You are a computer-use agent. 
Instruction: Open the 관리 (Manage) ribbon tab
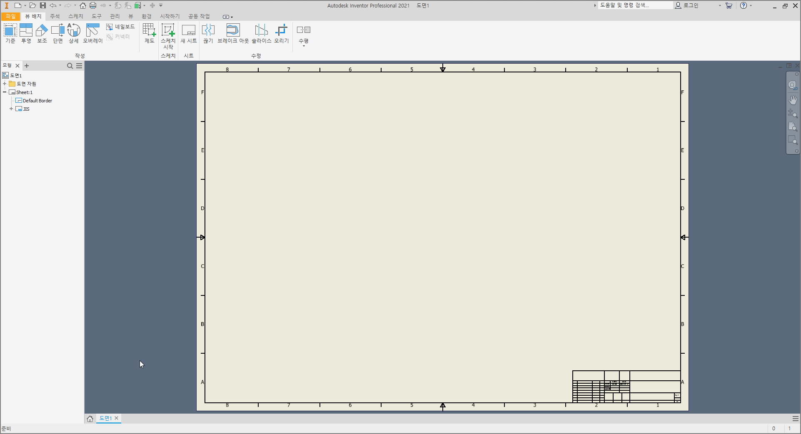click(x=115, y=16)
